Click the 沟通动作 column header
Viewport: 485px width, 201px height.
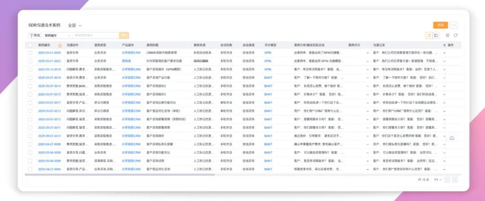point(73,45)
